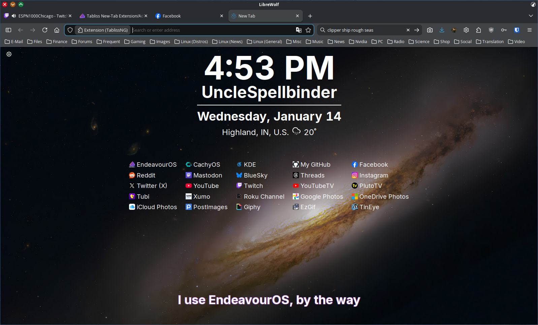Open the toolbar settings gear icon
This screenshot has height=325, width=538.
coord(466,30)
